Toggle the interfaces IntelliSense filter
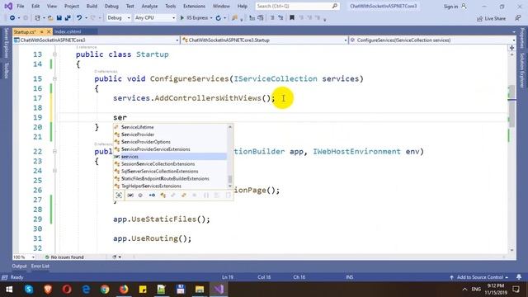The image size is (528, 297). coord(152,195)
